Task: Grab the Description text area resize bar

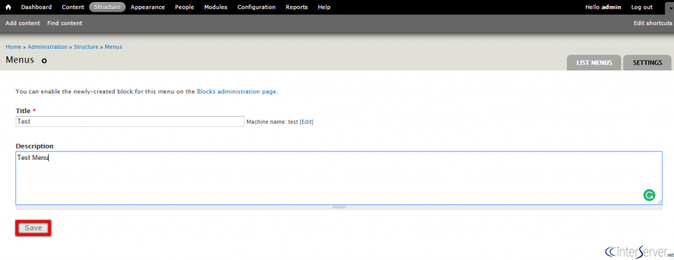Action: click(339, 207)
